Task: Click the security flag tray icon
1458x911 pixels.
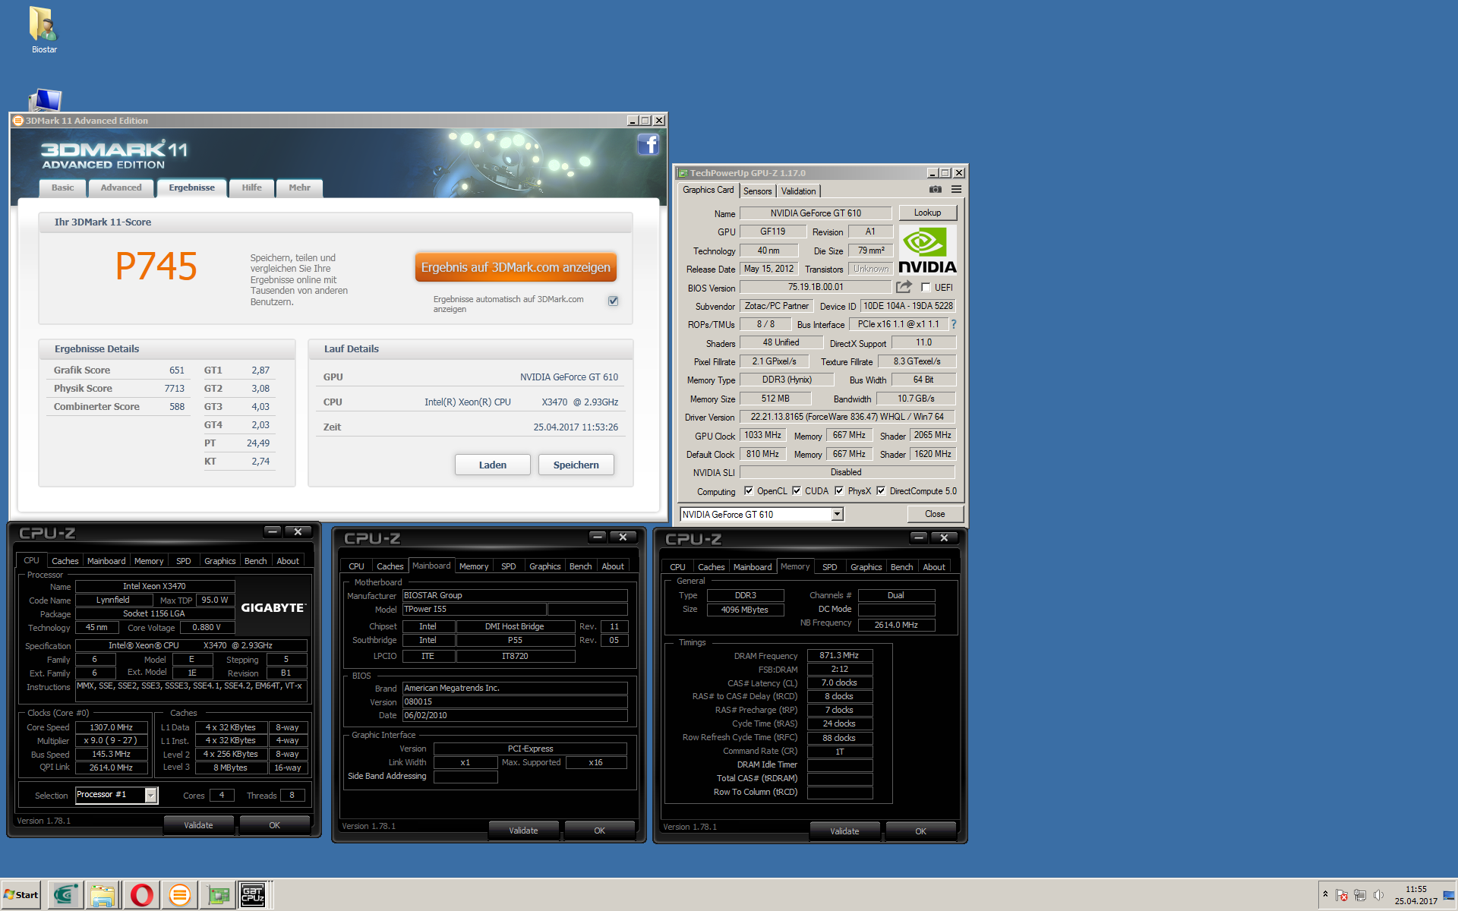Action: [1342, 895]
